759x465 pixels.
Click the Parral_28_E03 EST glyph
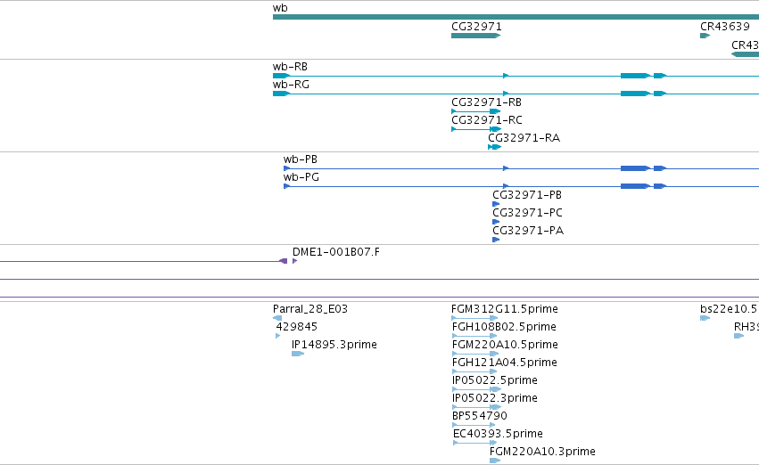(277, 318)
